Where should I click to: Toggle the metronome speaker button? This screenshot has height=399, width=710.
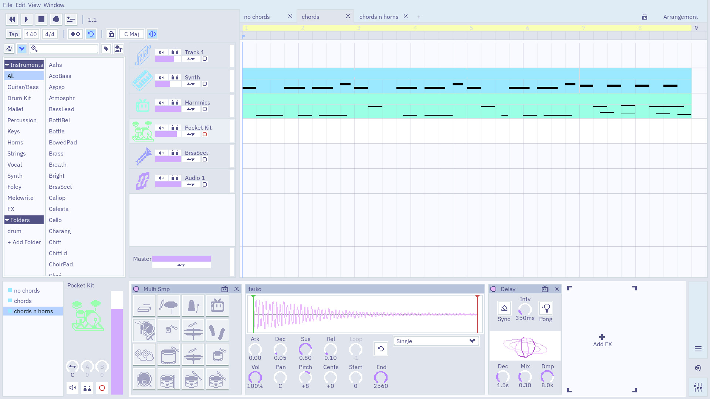click(x=152, y=34)
